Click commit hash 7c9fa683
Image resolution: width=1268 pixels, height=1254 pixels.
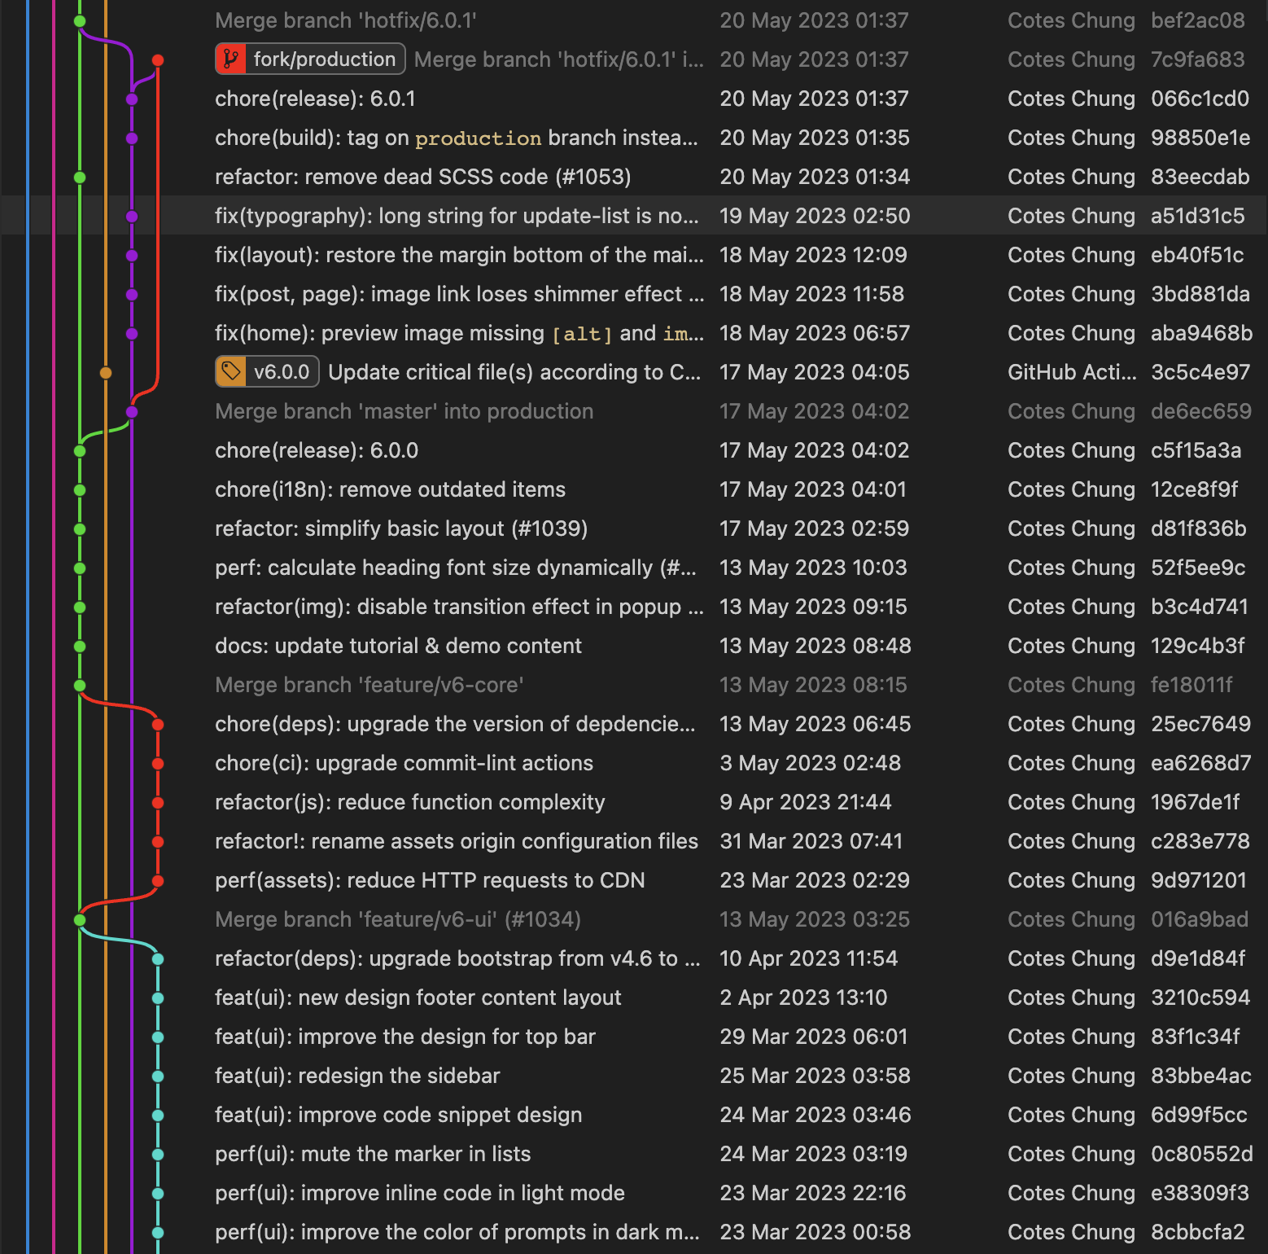pos(1198,59)
